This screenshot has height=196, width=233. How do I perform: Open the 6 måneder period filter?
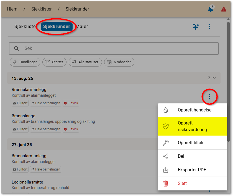click(119, 62)
